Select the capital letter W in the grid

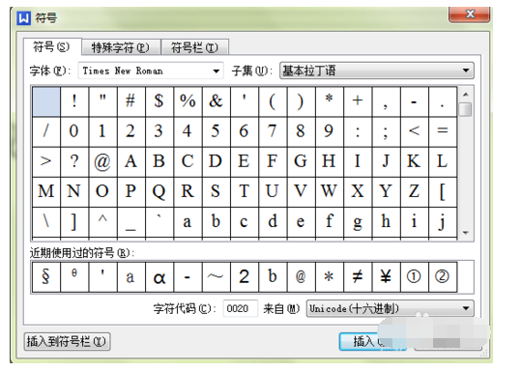click(x=330, y=192)
